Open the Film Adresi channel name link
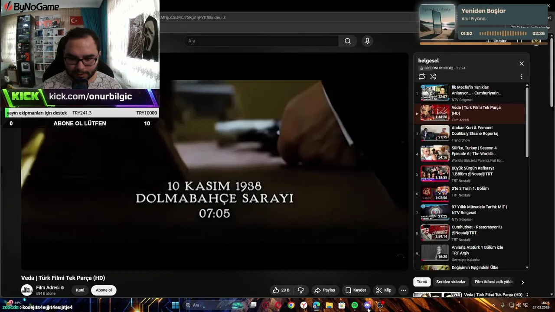This screenshot has width=555, height=312. pyautogui.click(x=48, y=288)
